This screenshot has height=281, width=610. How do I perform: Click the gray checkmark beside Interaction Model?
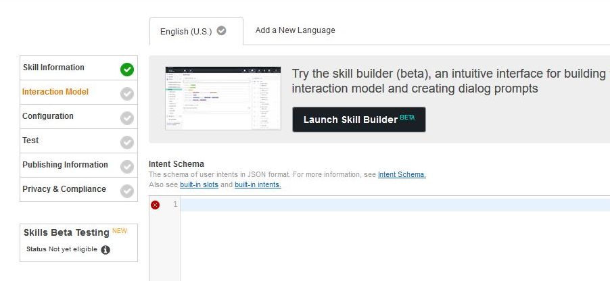click(x=126, y=93)
